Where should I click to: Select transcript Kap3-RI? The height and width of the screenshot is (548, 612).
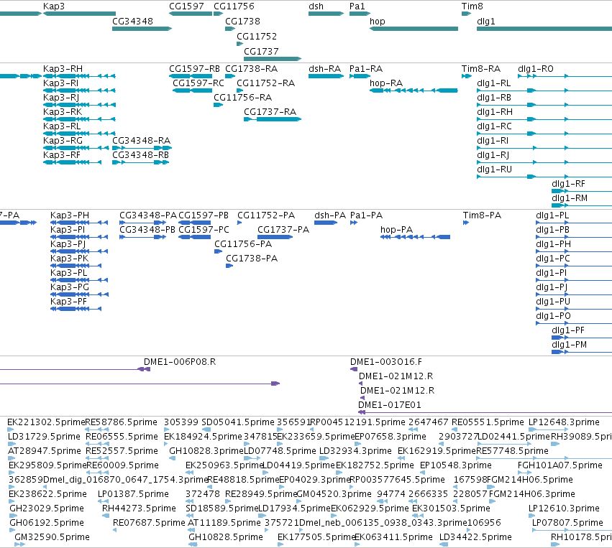tap(79, 90)
